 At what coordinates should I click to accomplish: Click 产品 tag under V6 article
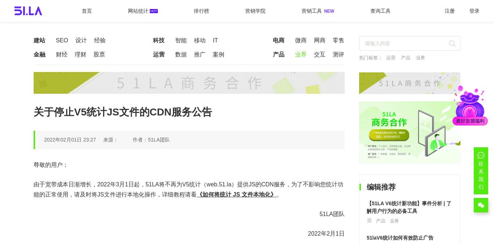[381, 221]
